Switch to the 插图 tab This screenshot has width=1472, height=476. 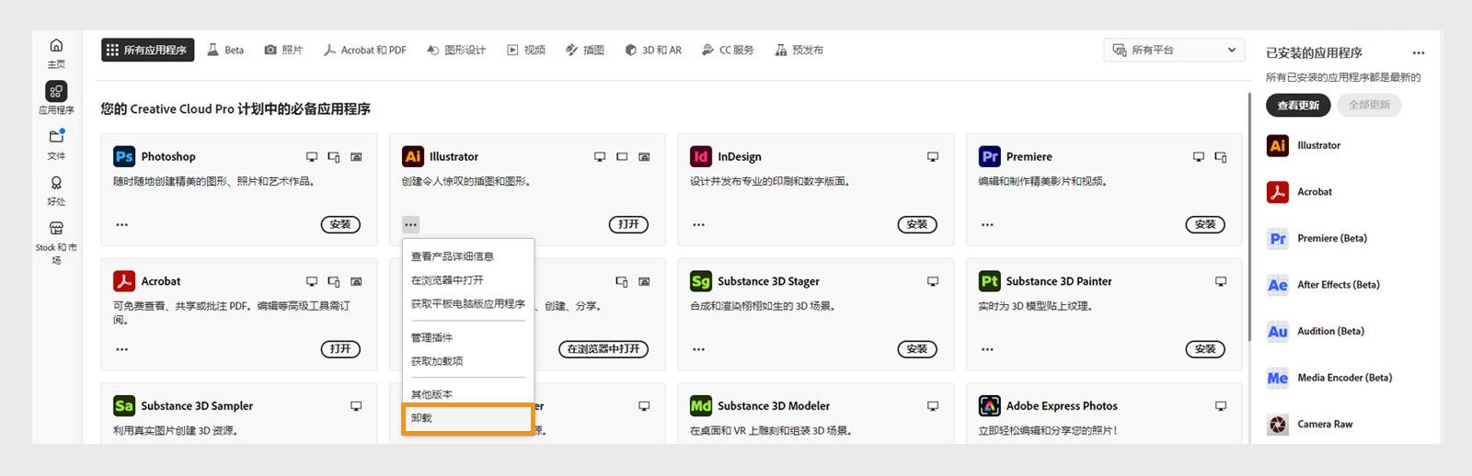(585, 50)
